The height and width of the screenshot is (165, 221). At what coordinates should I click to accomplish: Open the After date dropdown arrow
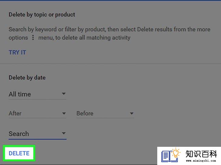tap(64, 113)
